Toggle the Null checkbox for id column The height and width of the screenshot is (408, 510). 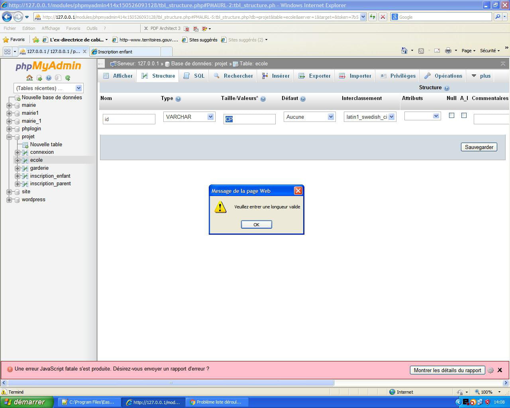pos(451,116)
